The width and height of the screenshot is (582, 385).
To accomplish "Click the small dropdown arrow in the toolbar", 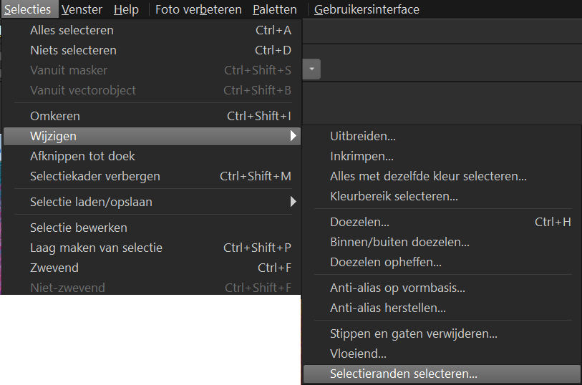I will [312, 69].
